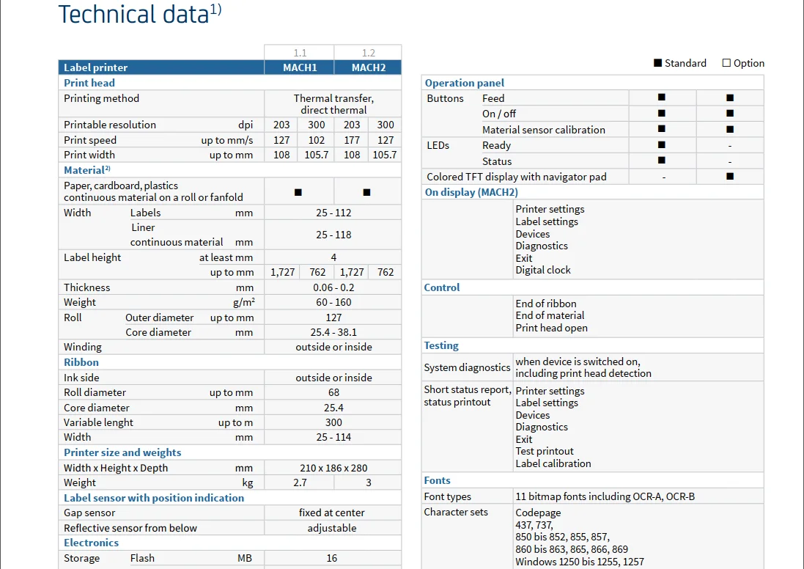Click MACH2 marker in On / off row
The image size is (804, 569).
click(x=730, y=113)
